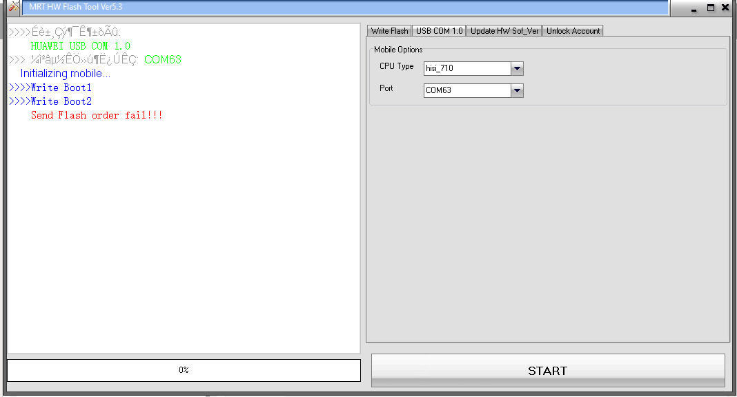Click the MRT app icon in title bar
Image resolution: width=737 pixels, height=397 pixels.
(14, 7)
